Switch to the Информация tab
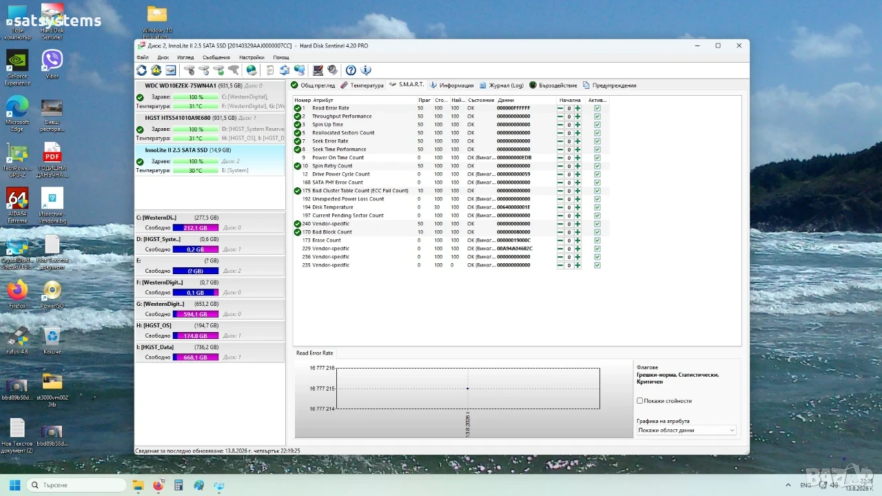882x496 pixels. tap(451, 85)
